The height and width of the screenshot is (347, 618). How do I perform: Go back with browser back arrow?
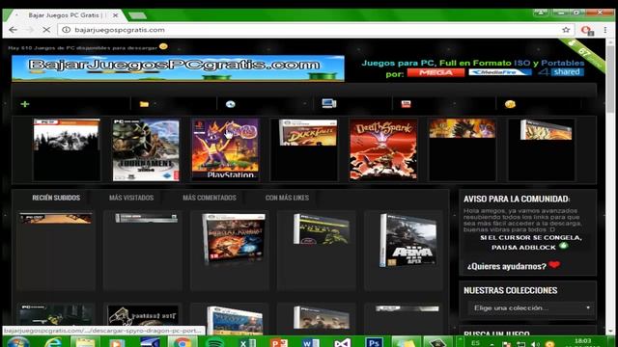tap(13, 30)
